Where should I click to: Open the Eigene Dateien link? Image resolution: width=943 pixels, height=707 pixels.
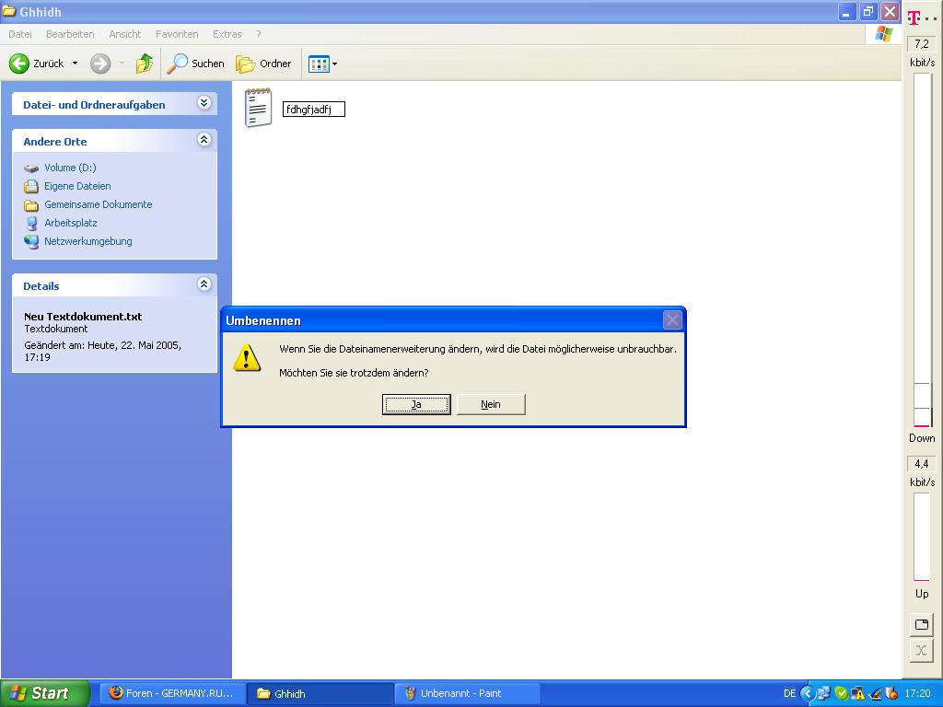(77, 186)
